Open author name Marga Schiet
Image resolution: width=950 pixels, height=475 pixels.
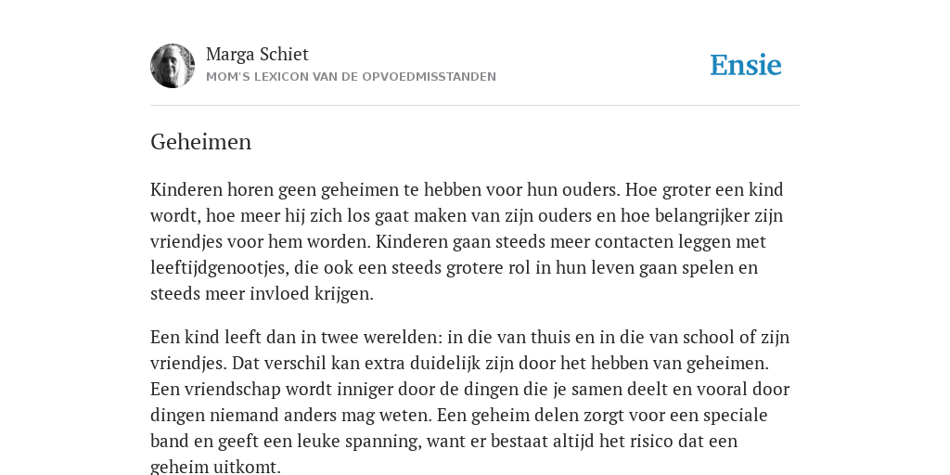tap(257, 54)
